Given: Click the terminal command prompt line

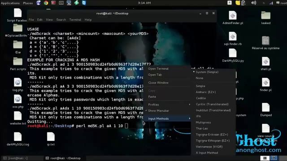Looking at the screenshot, I should (x=78, y=126).
